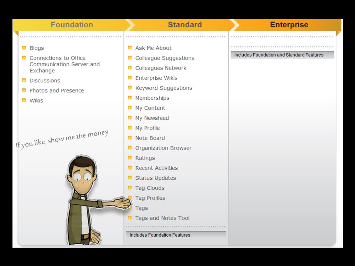The height and width of the screenshot is (266, 355).
Task: Expand plus icon beside Photos and Presence
Action: pyautogui.click(x=24, y=90)
